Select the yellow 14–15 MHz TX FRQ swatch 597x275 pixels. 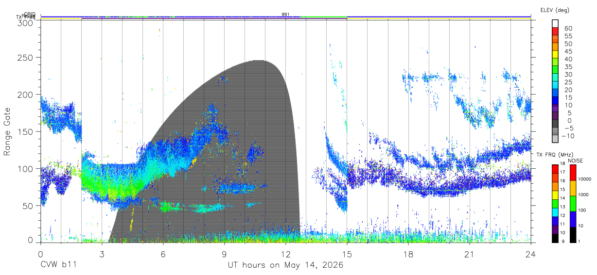coord(555,194)
